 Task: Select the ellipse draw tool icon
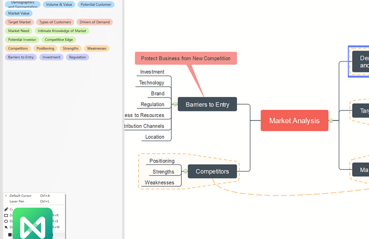(x=6, y=221)
